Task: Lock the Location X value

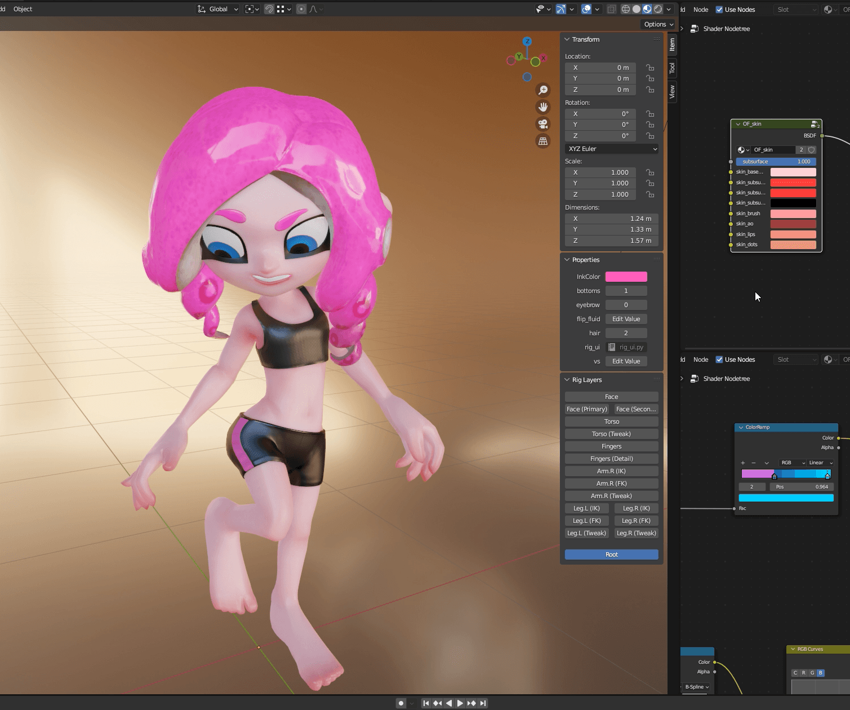Action: (650, 68)
